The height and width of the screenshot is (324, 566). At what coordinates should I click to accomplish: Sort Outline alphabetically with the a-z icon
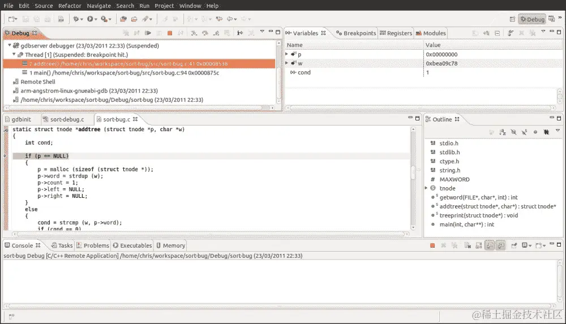pos(503,132)
